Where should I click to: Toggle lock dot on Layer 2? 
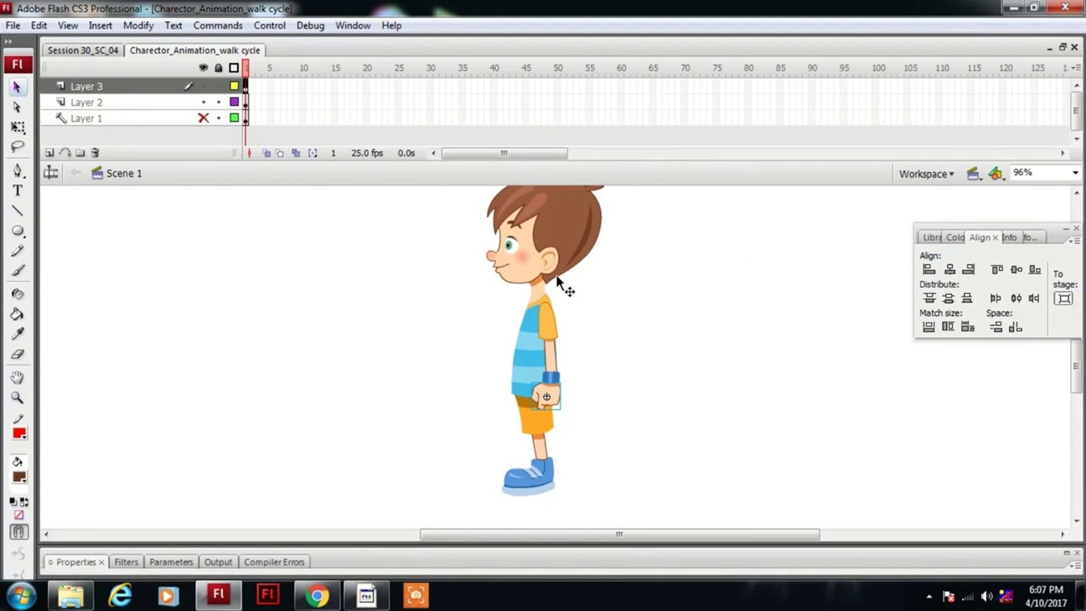219,102
